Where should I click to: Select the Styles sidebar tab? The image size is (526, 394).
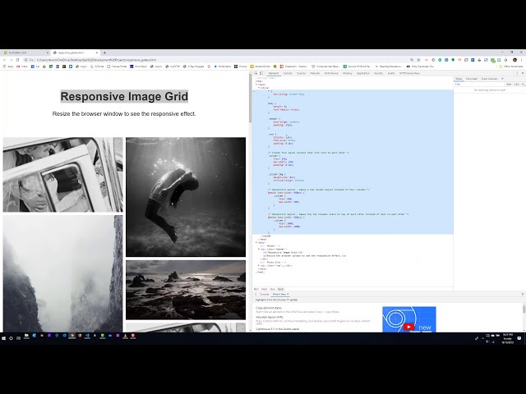coord(459,79)
